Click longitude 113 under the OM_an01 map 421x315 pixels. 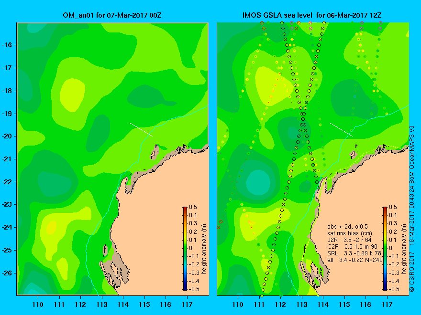coord(102,304)
